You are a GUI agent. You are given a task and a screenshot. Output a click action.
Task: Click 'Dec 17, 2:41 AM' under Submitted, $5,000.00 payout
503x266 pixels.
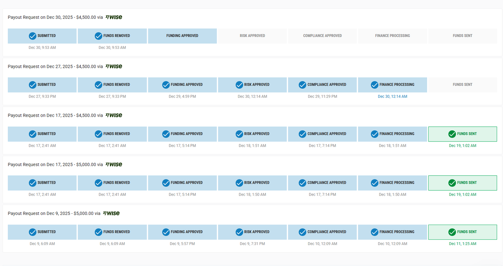[42, 195]
